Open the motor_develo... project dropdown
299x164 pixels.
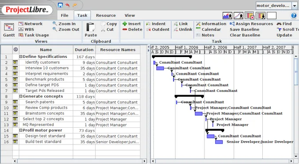click(295, 6)
